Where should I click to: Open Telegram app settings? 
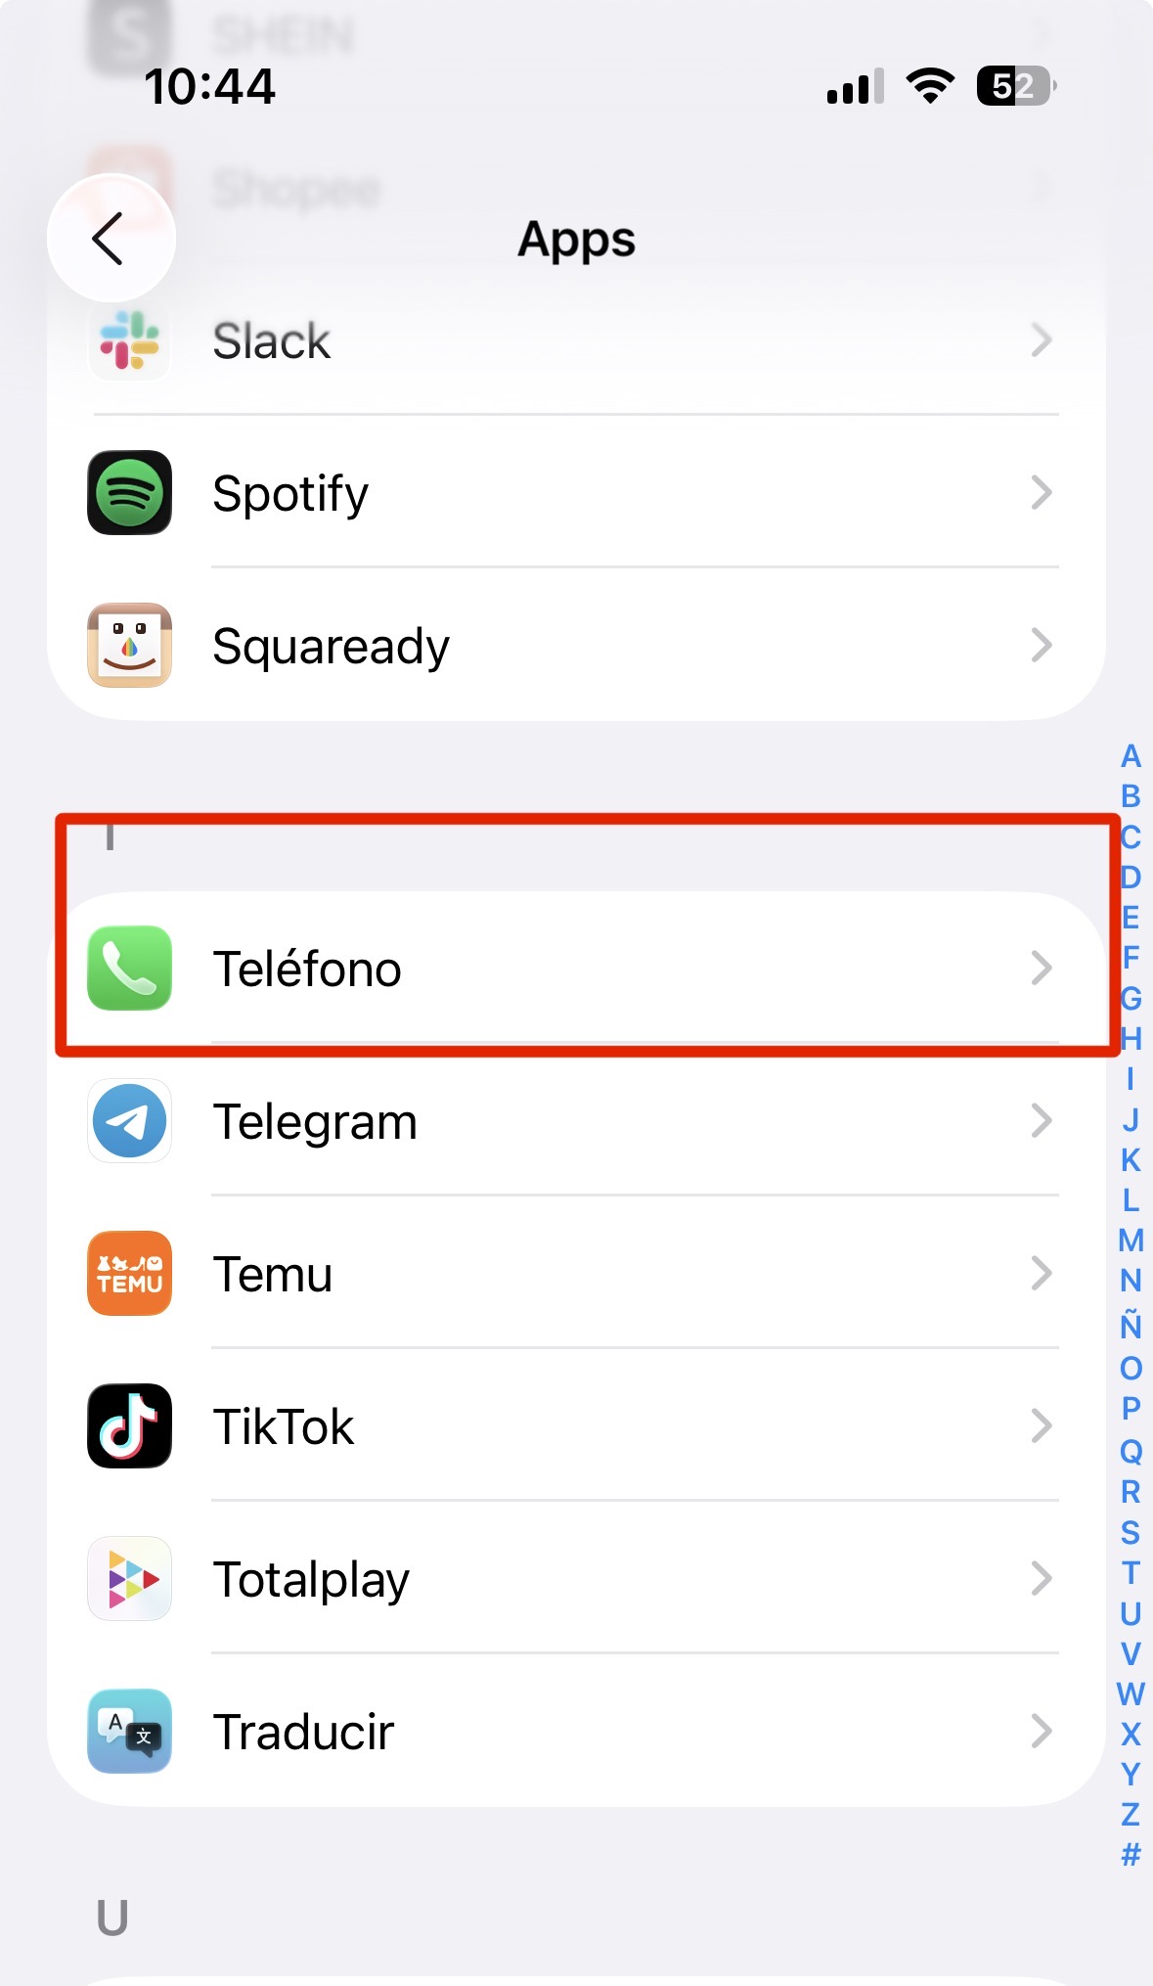click(576, 1120)
